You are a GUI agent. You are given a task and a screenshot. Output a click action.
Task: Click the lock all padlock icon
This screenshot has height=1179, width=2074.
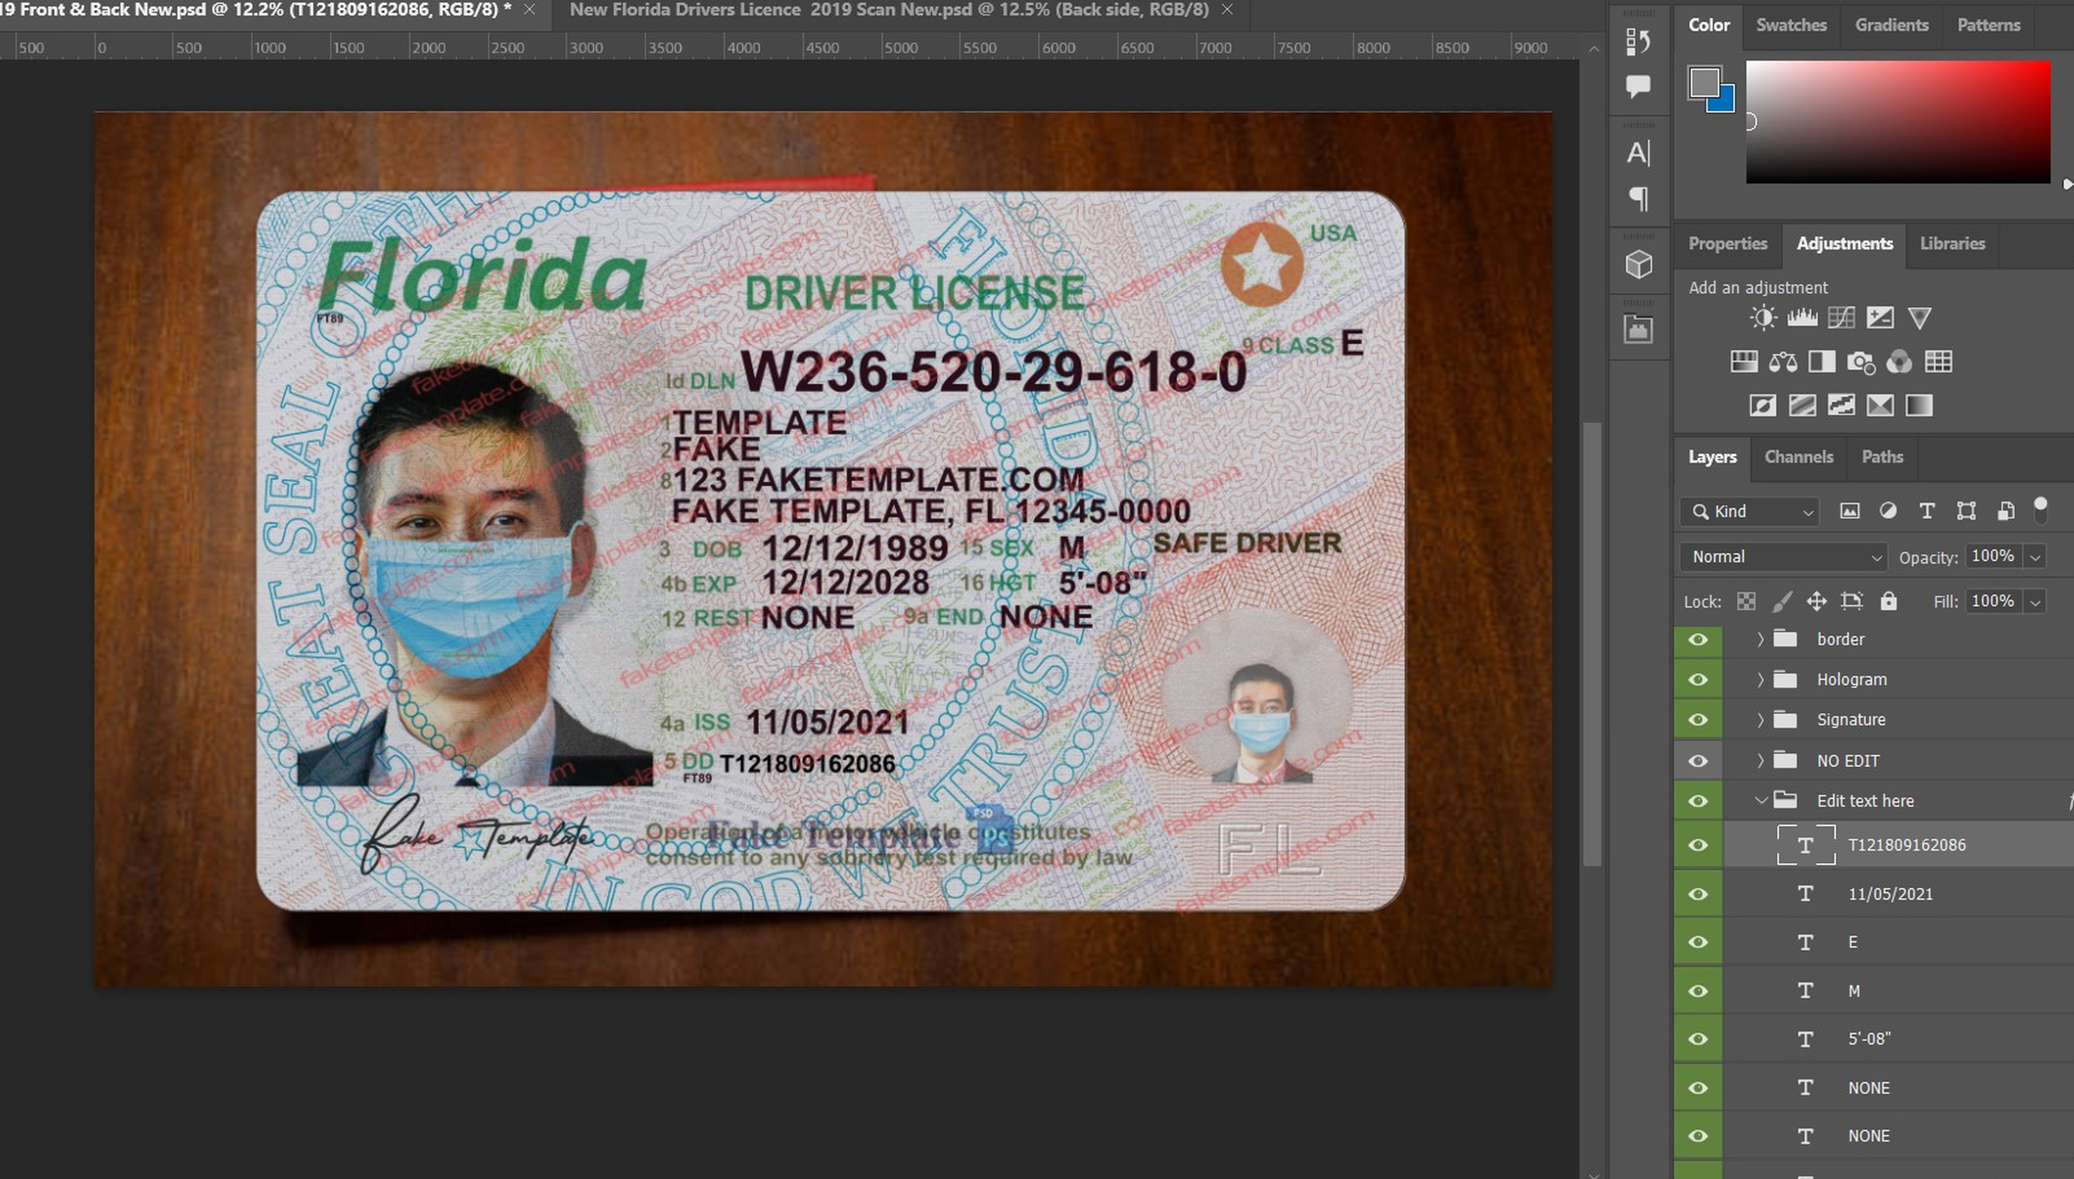(x=1889, y=601)
